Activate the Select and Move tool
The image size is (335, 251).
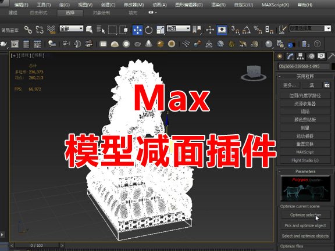click(137, 30)
